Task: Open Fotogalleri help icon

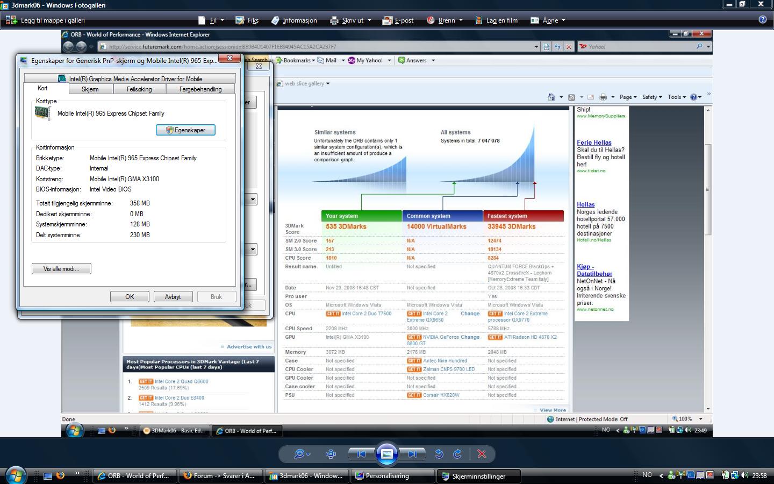Action: (x=762, y=20)
